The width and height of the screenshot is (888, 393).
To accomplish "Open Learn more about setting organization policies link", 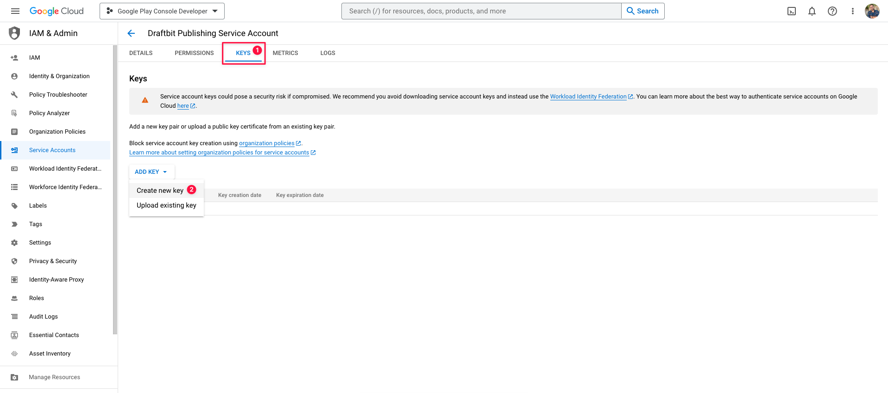I will pyautogui.click(x=222, y=153).
